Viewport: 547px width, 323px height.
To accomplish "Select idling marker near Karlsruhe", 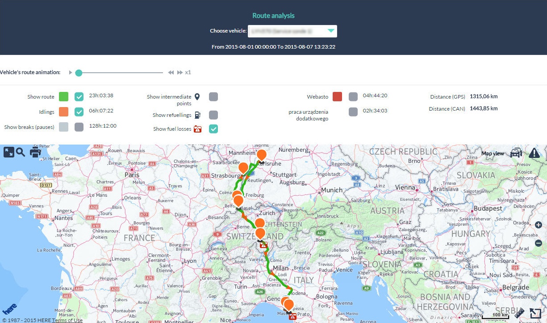I will [x=262, y=155].
